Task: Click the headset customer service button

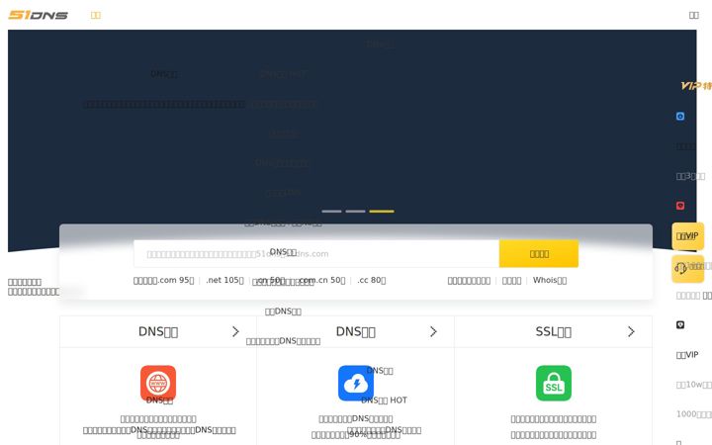Action: (688, 269)
